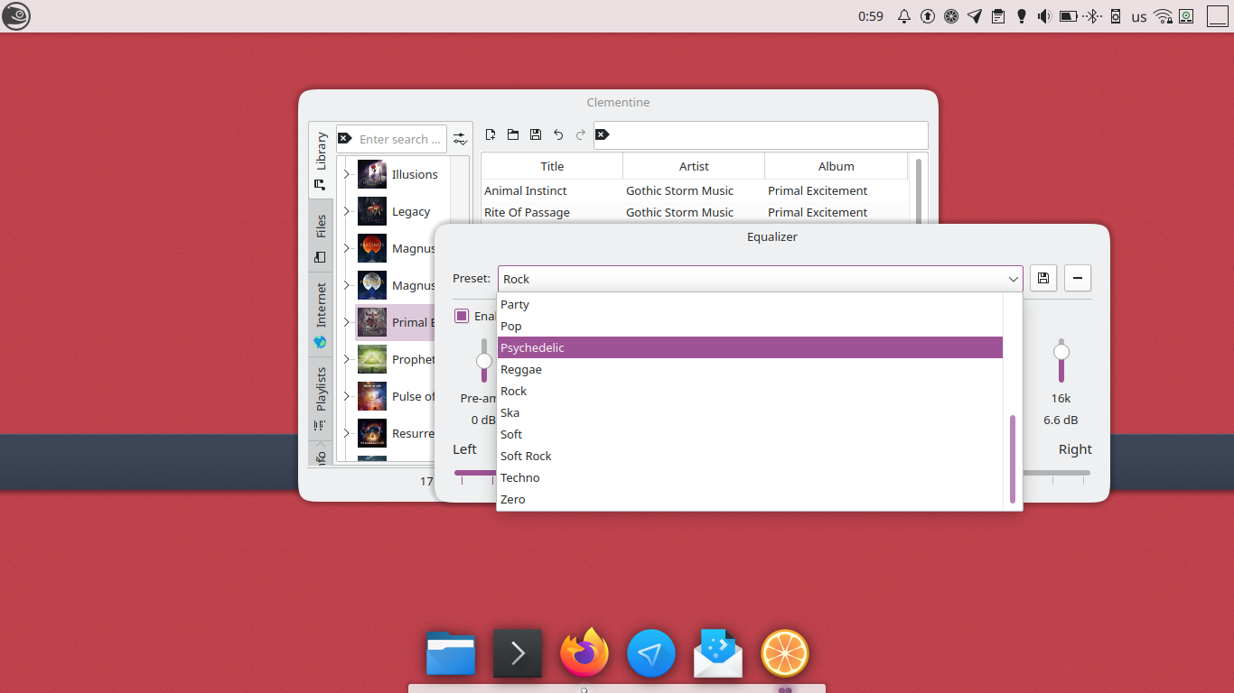Viewport: 1234px width, 693px height.
Task: Toggle the Enable equalizer checkbox
Action: pyautogui.click(x=462, y=316)
